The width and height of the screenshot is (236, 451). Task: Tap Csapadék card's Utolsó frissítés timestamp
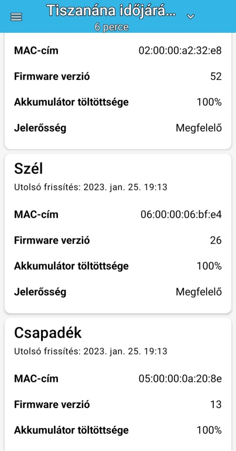[91, 351]
